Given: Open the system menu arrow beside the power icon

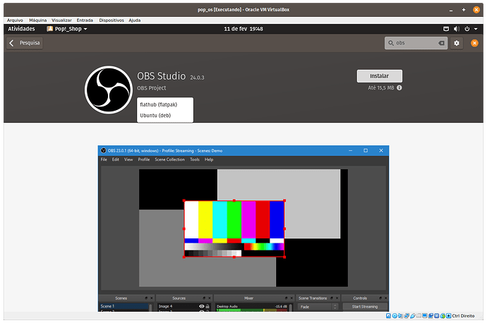Looking at the screenshot, I should click(476, 29).
